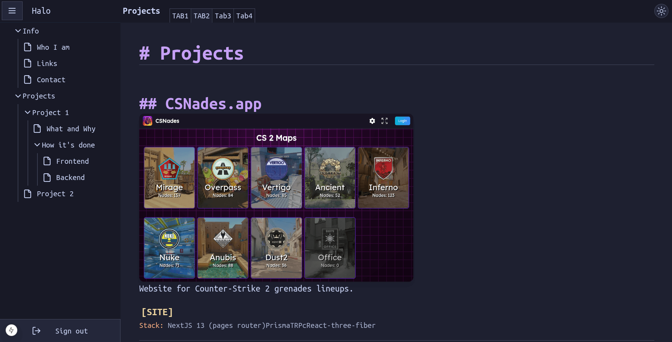
Task: Click the Info section label
Action: 31,31
